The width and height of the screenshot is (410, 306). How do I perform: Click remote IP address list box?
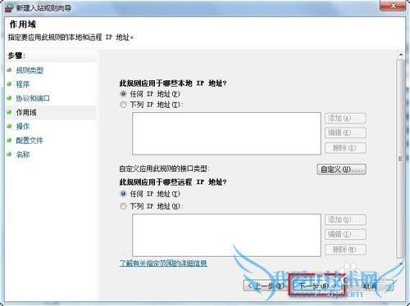(x=226, y=235)
